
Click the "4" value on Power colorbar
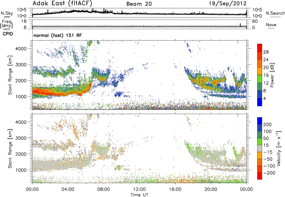tap(265, 99)
